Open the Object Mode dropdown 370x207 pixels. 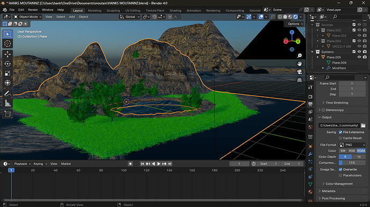tap(27, 17)
